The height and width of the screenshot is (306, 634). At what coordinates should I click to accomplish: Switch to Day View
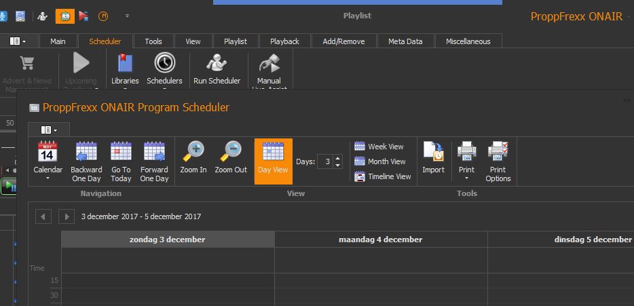(274, 161)
